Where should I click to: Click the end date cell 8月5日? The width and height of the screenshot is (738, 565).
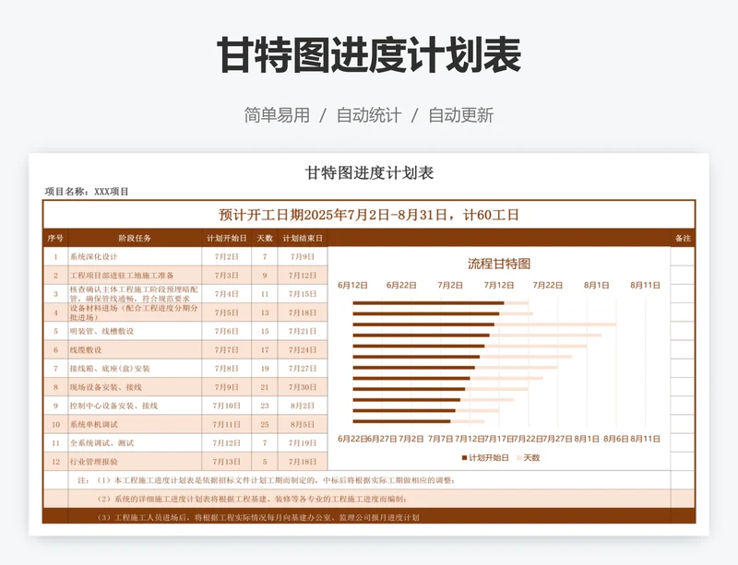(x=303, y=424)
